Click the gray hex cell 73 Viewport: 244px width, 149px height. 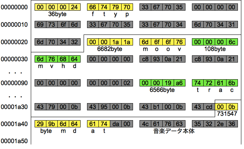[52, 25]
